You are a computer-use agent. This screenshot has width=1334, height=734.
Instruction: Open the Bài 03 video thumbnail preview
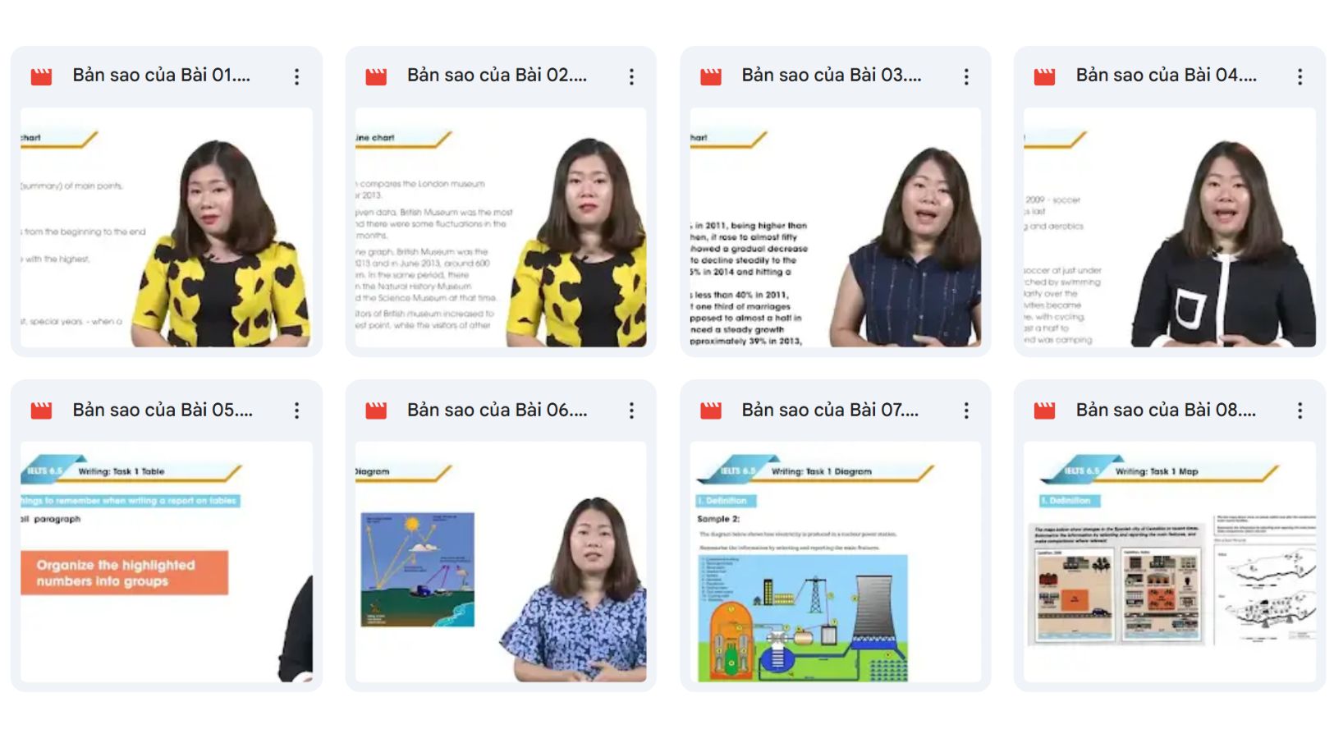coord(836,227)
